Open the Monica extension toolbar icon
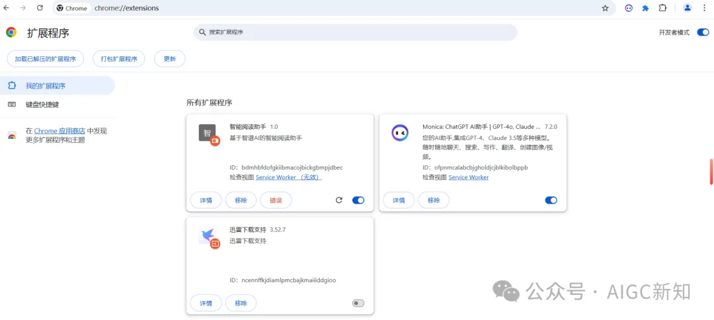 [629, 8]
